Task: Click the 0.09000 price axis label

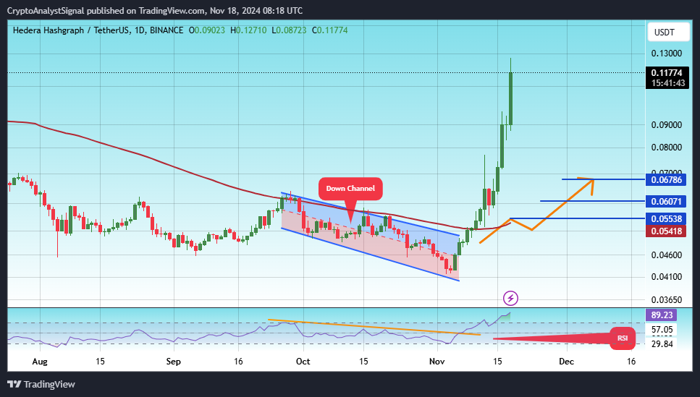Action: click(x=667, y=125)
